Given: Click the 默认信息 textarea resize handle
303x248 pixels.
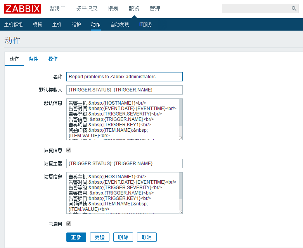Looking at the screenshot, I should (181, 138).
